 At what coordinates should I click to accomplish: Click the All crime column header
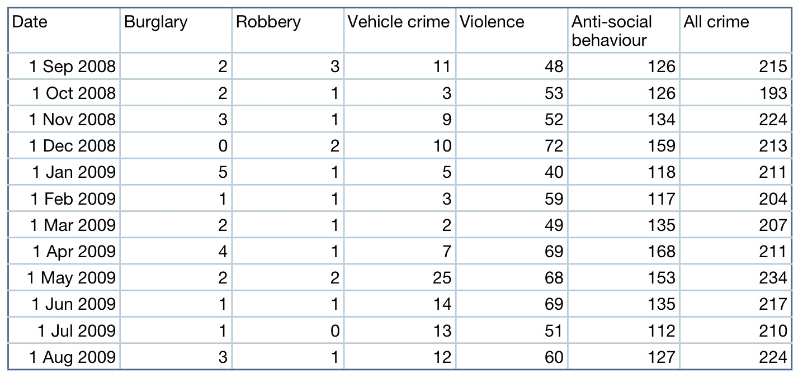tap(716, 22)
